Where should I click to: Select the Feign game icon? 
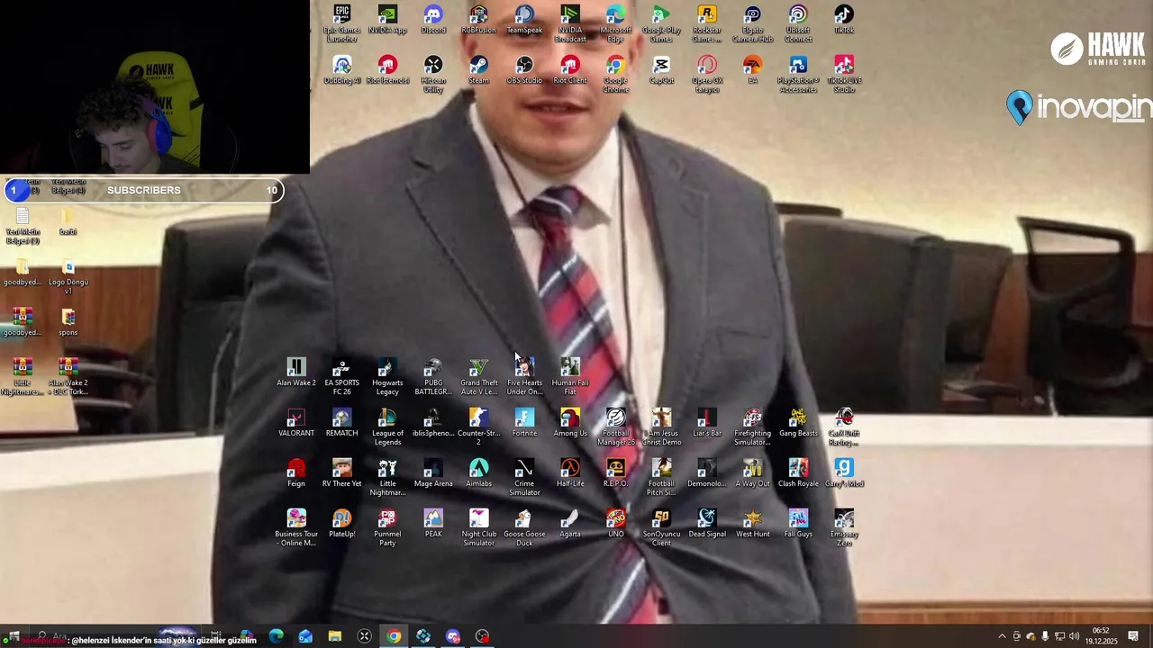[x=296, y=473]
